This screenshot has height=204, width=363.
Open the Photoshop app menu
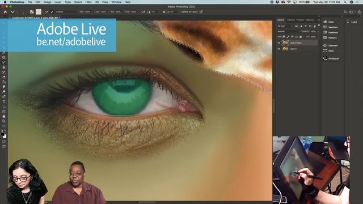click(x=17, y=2)
